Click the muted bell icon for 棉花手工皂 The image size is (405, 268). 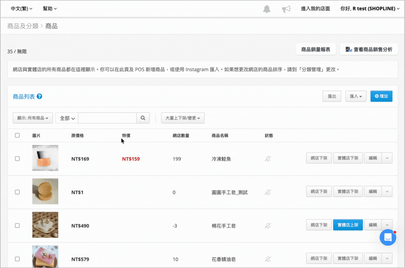tap(268, 225)
